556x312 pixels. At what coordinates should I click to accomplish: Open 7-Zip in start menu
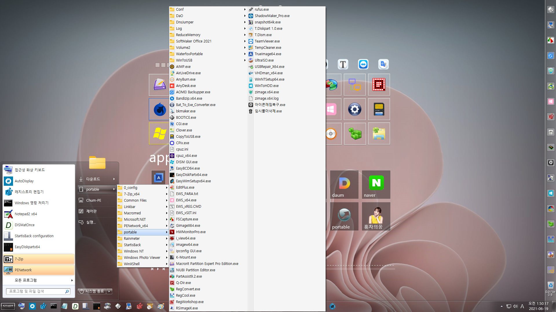coord(39,259)
